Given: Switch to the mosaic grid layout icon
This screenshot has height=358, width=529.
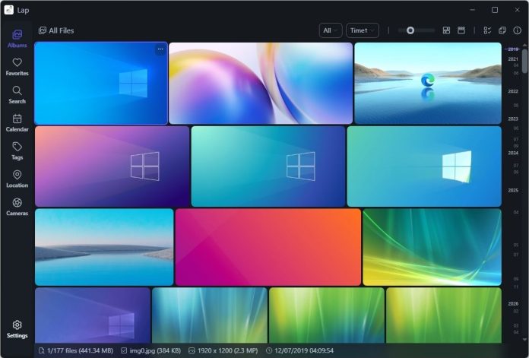Looking at the screenshot, I should [446, 30].
